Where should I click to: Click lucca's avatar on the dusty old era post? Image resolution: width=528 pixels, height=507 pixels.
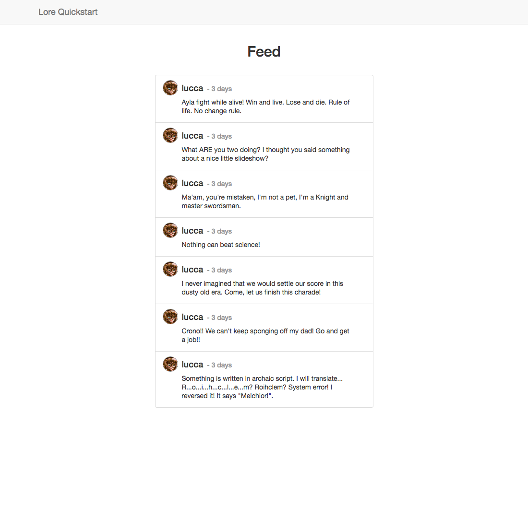[x=170, y=269]
